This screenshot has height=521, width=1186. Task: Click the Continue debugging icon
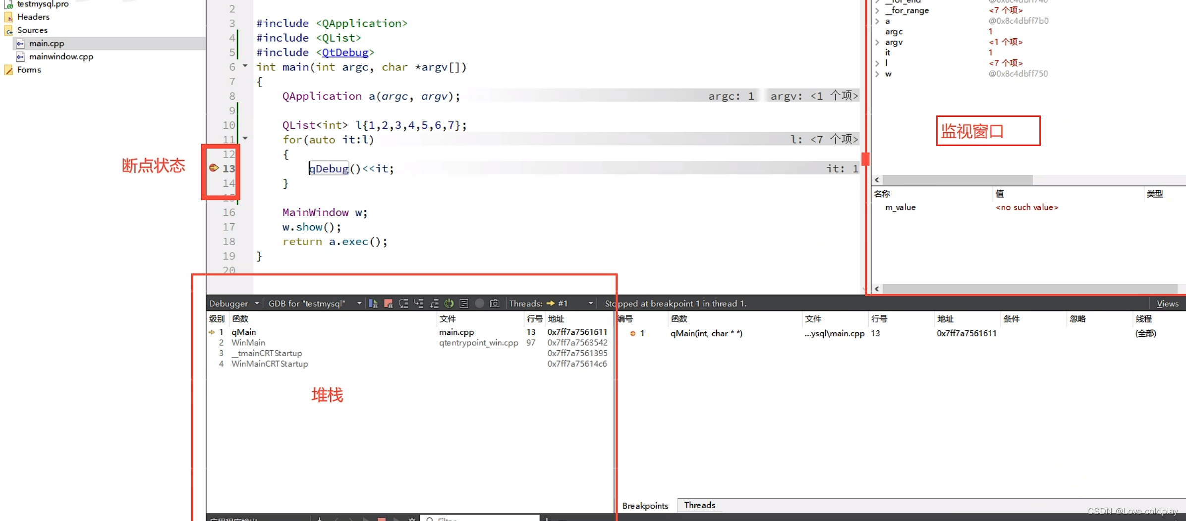coord(373,304)
